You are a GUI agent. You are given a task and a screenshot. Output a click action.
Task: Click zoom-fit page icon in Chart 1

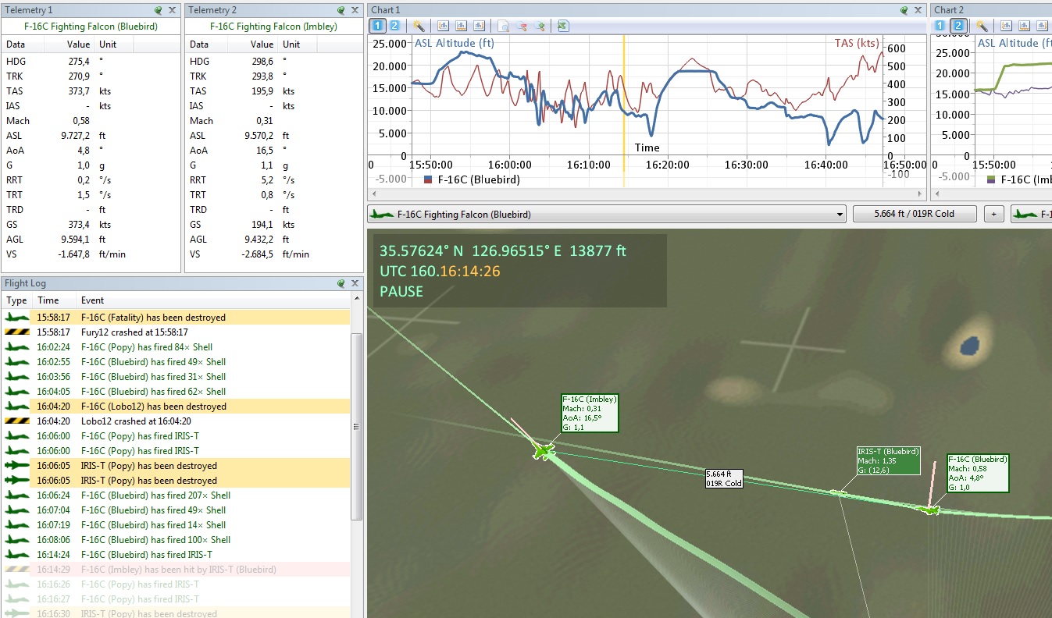[505, 26]
